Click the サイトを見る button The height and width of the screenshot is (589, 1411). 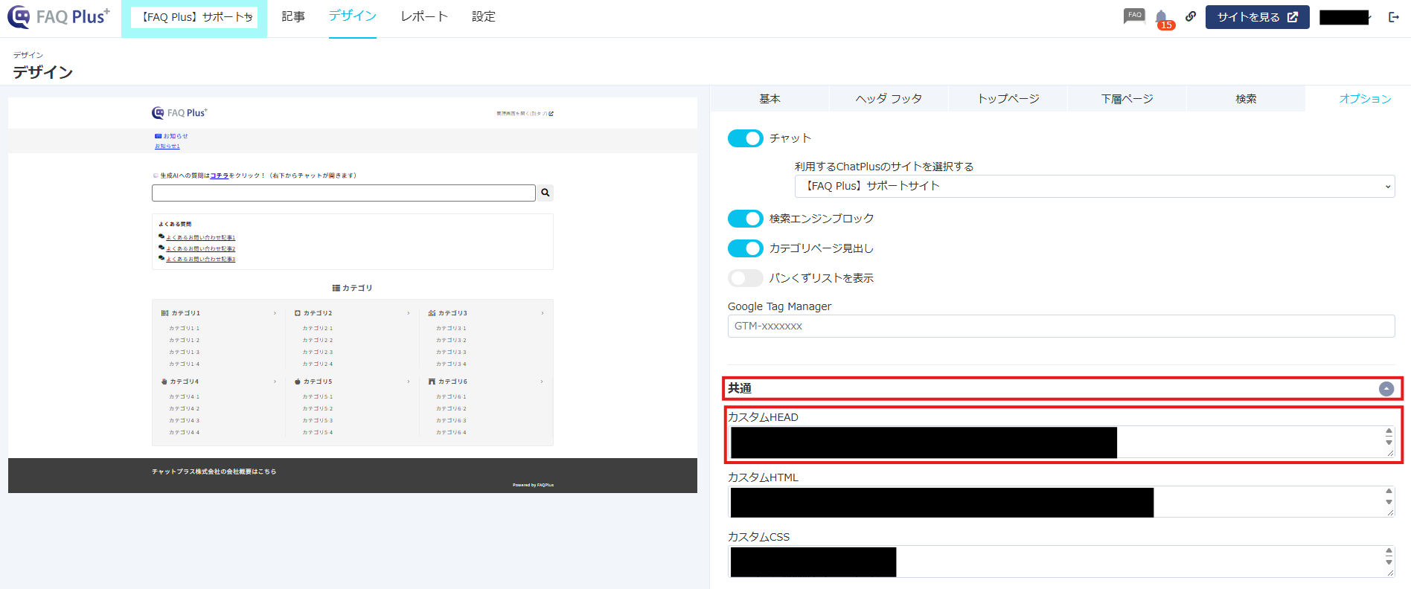1258,17
